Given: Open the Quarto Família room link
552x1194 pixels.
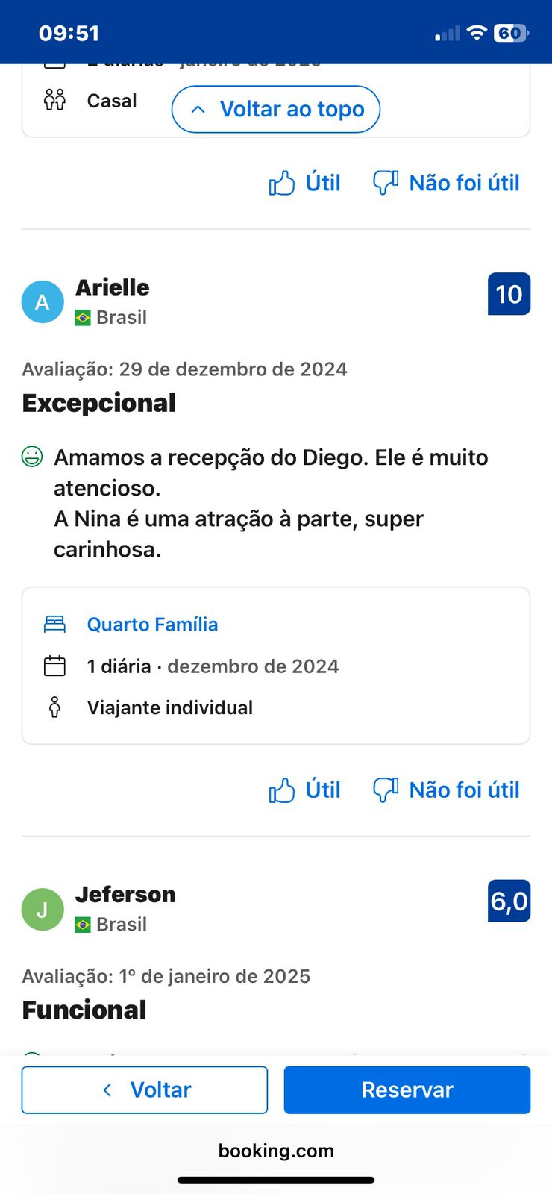Looking at the screenshot, I should click(x=152, y=625).
